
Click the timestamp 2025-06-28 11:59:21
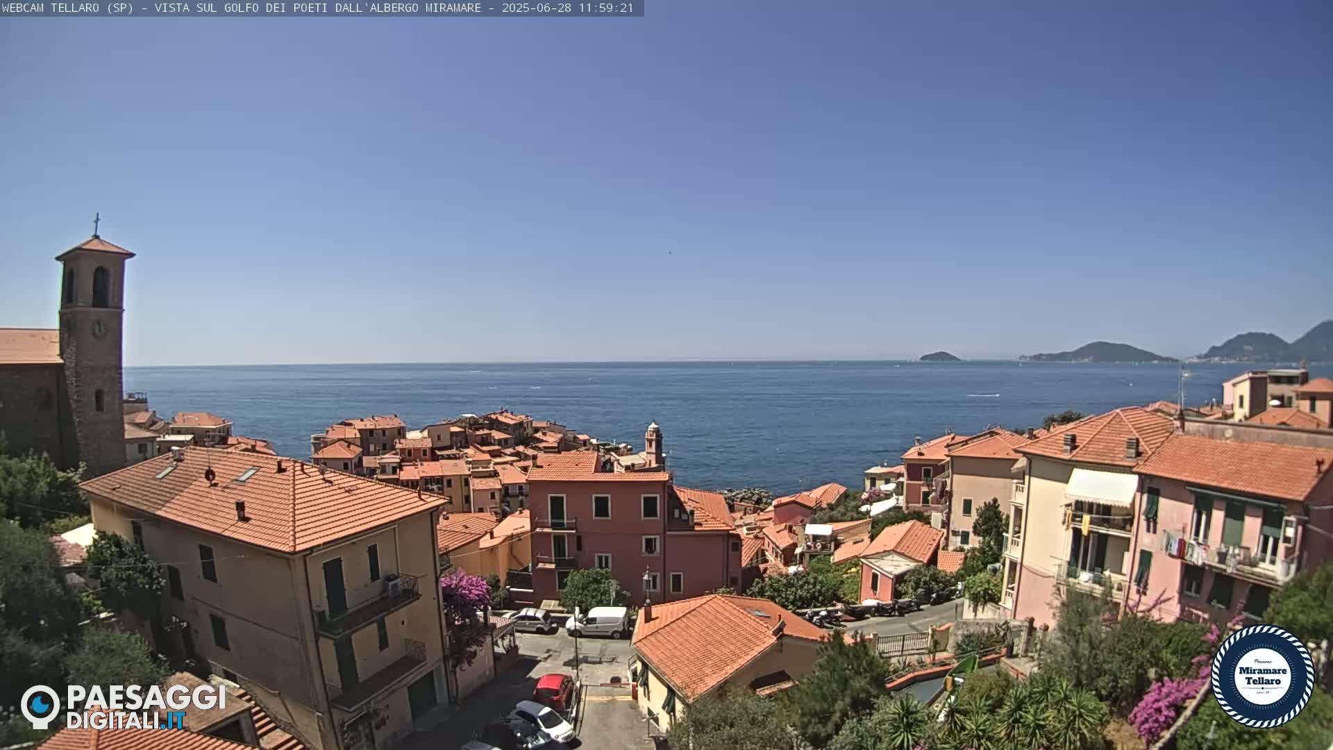click(568, 8)
